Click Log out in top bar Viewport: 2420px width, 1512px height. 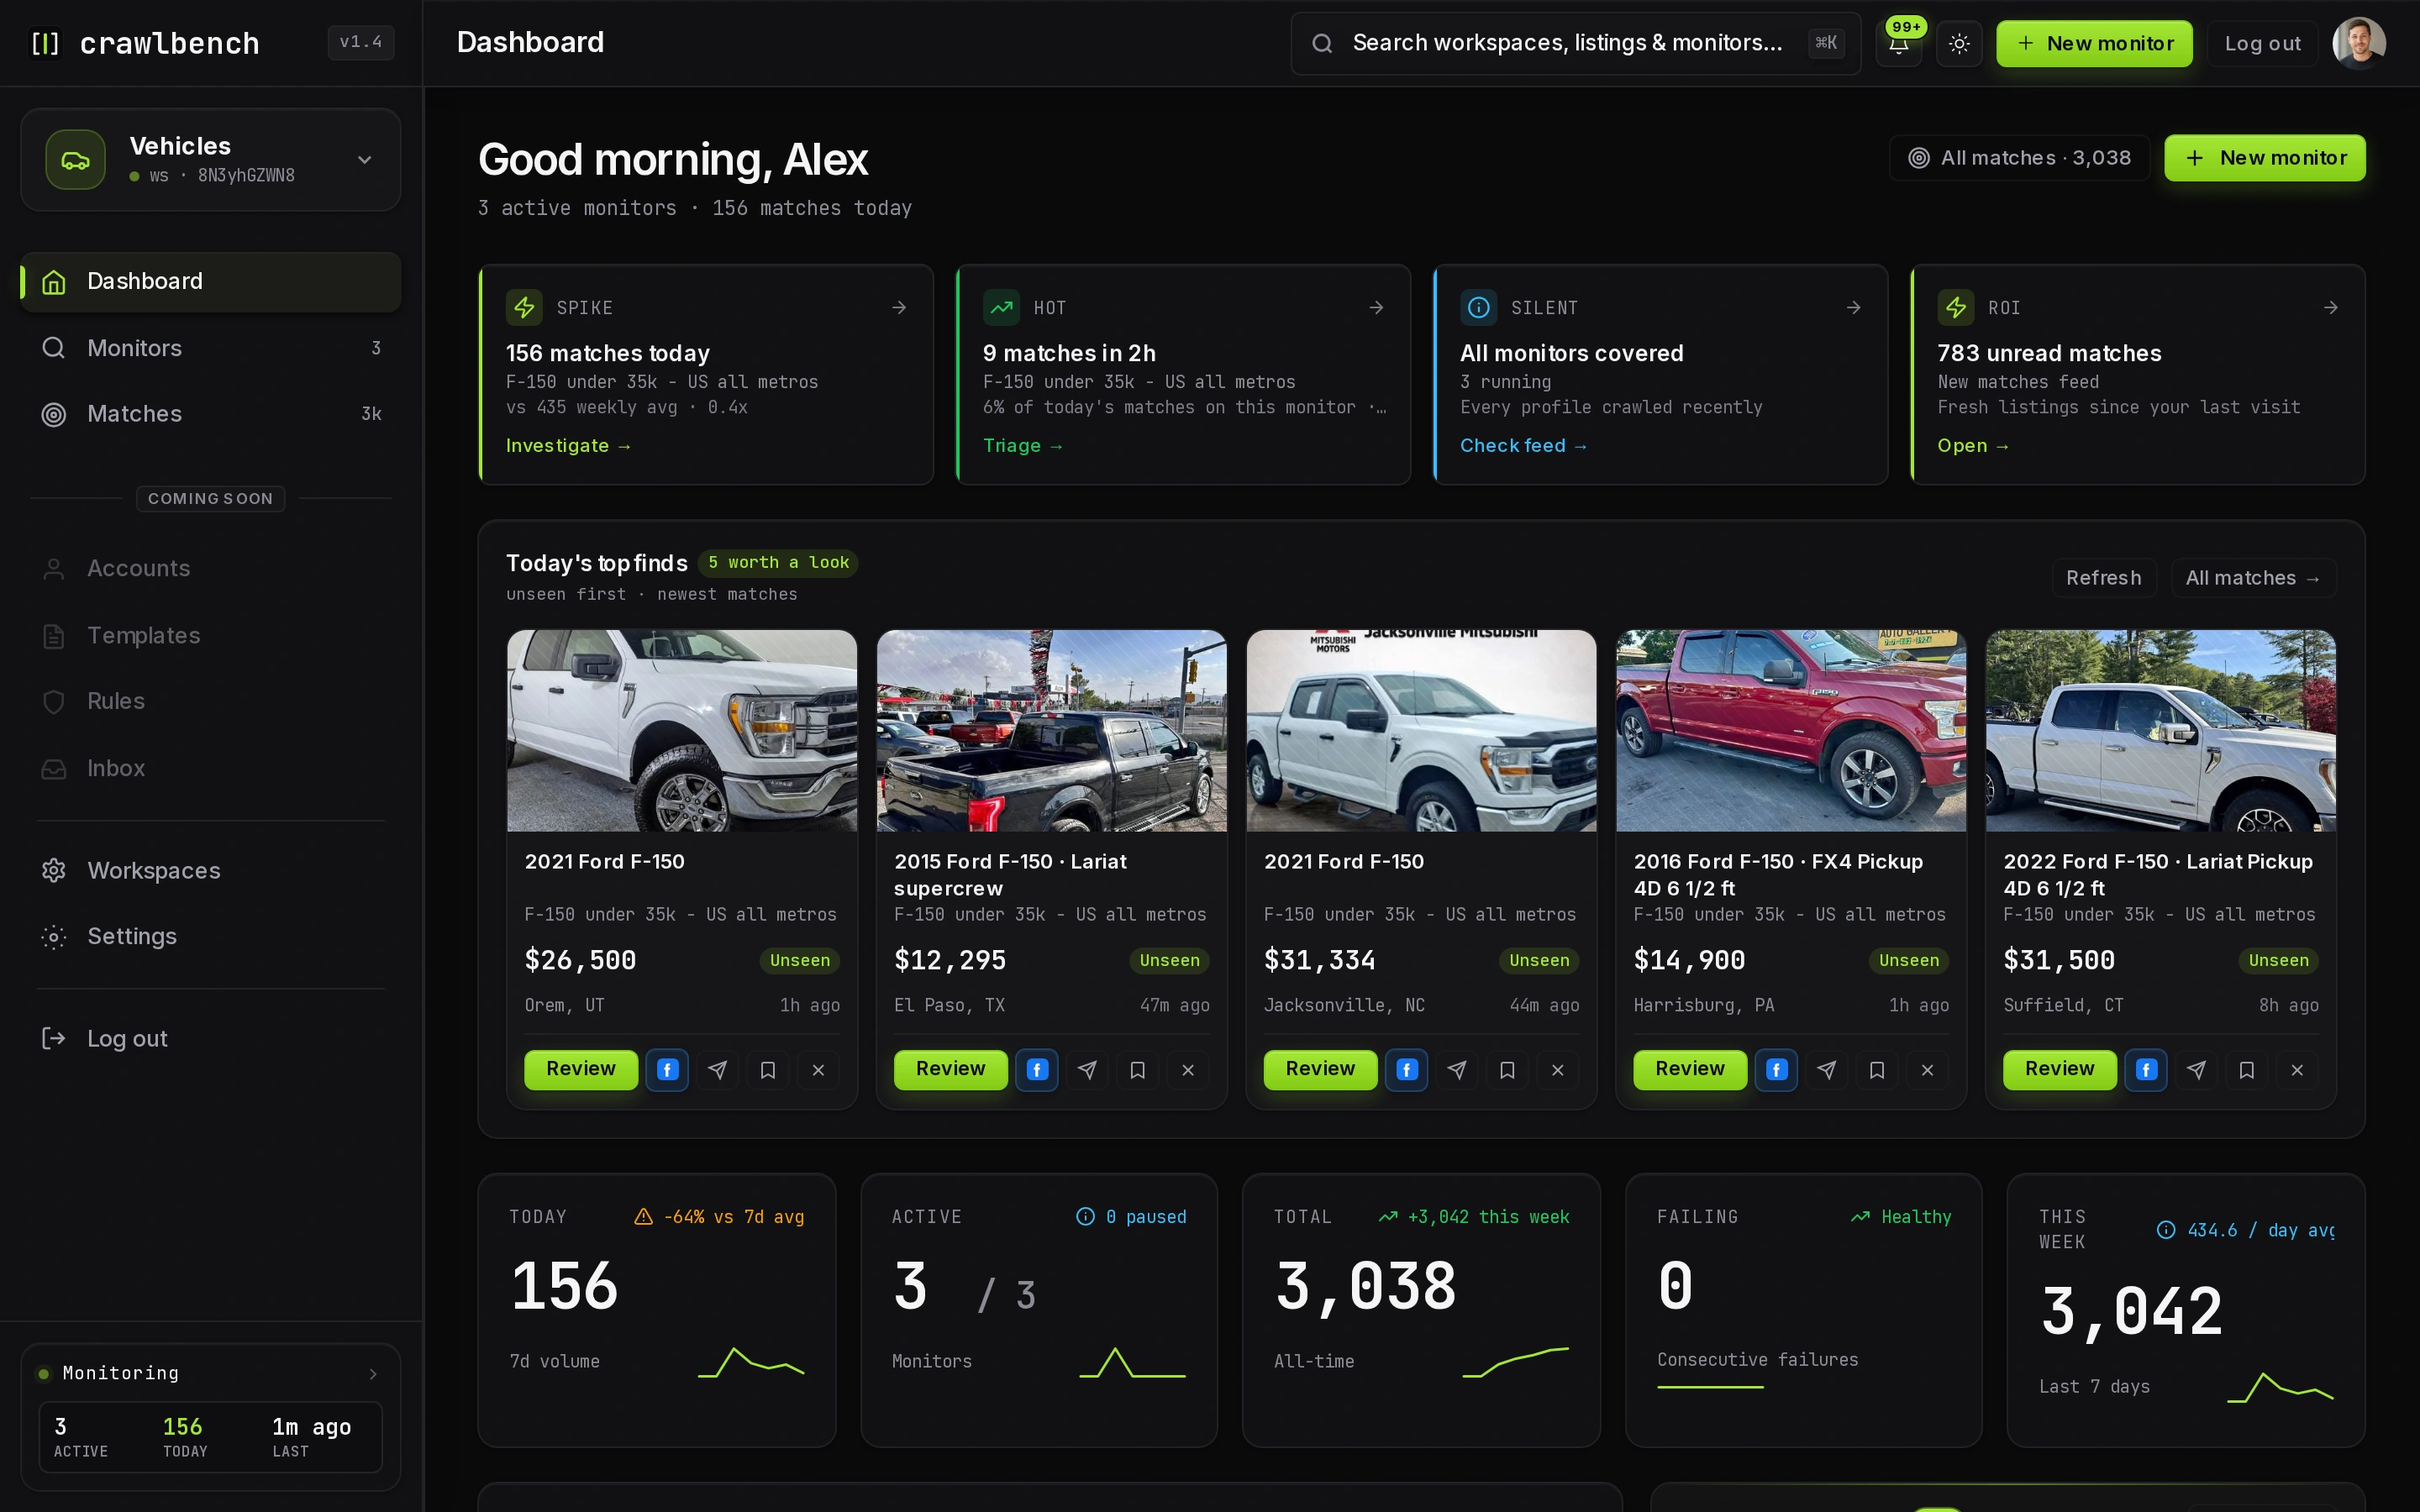(x=2262, y=43)
